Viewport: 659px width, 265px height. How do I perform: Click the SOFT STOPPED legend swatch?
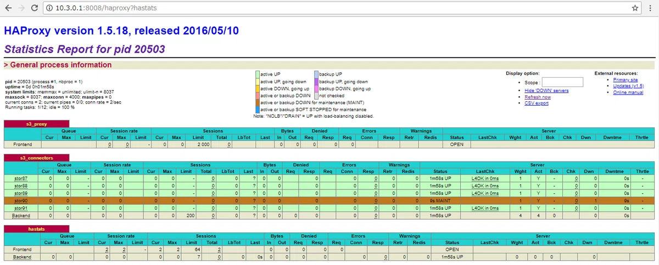coord(258,110)
